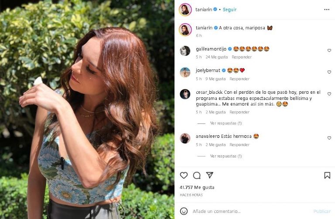
Task: Click Seguir to follow taniarin
Action: coord(230,9)
